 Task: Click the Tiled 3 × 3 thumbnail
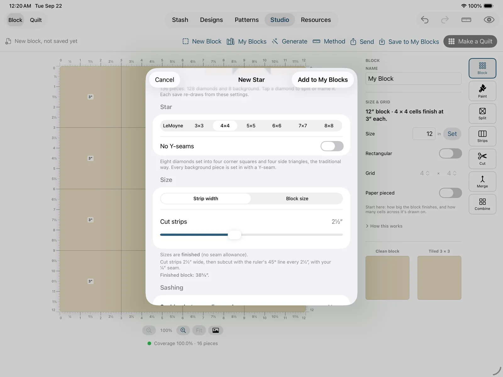pos(439,278)
